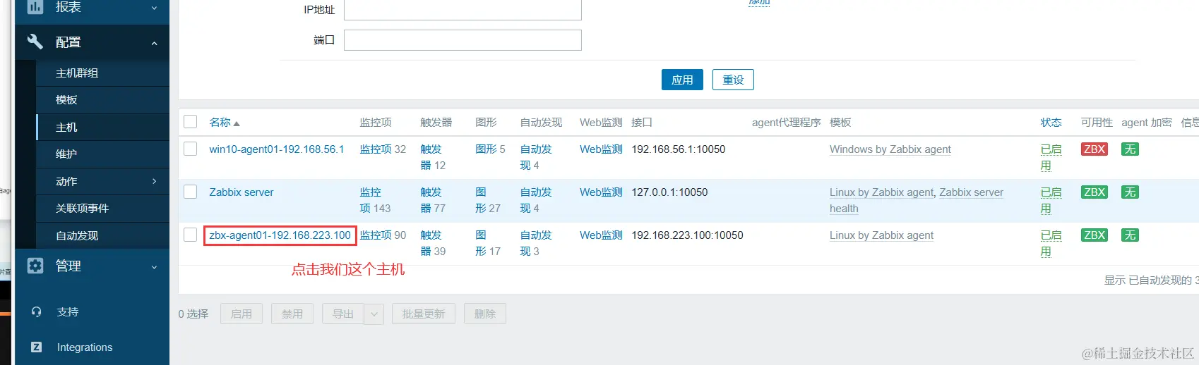The width and height of the screenshot is (1199, 365).
Task: Expand the 动作 submenu arrow
Action: (155, 181)
